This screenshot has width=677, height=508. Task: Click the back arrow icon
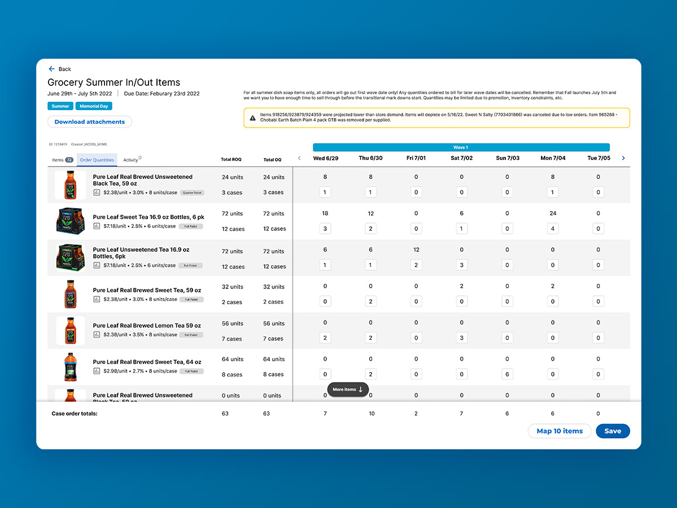pyautogui.click(x=51, y=69)
